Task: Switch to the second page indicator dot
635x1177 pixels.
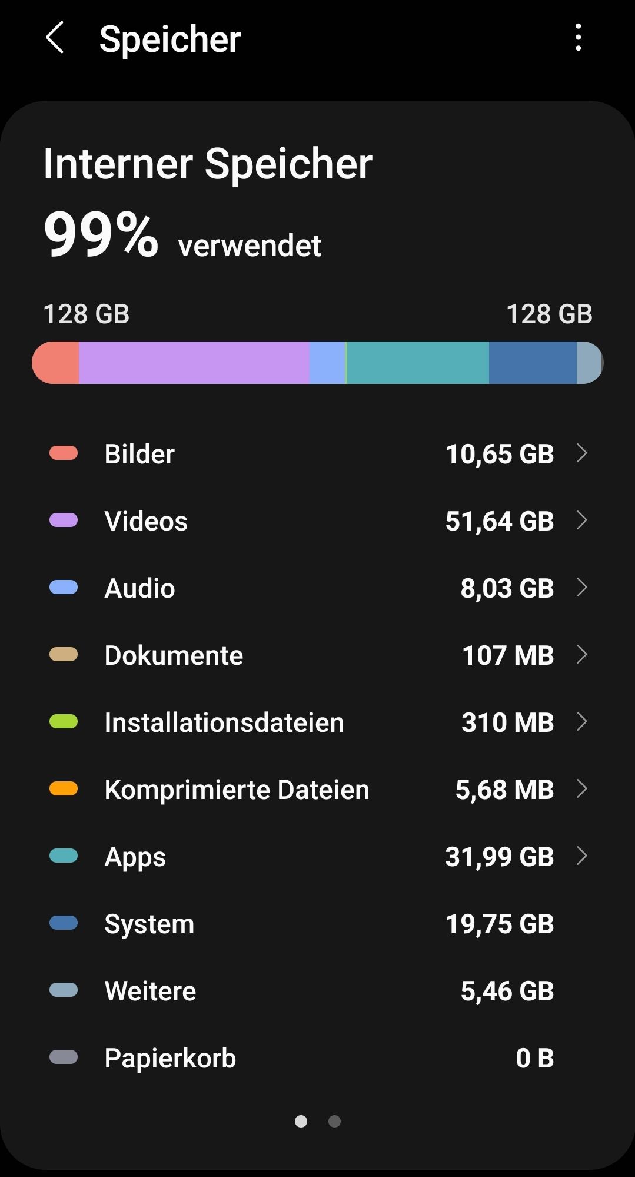Action: (x=334, y=1121)
